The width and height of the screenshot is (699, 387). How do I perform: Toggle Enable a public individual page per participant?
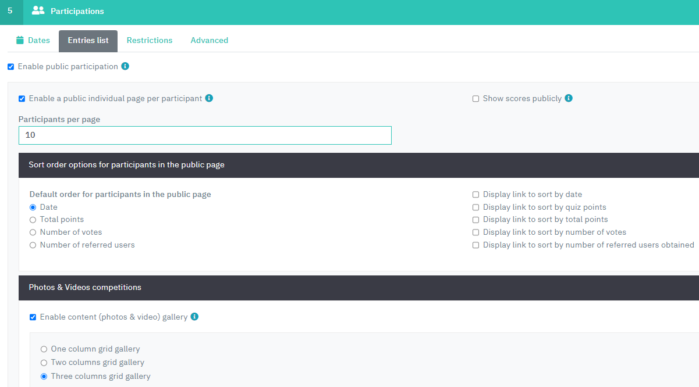point(22,99)
